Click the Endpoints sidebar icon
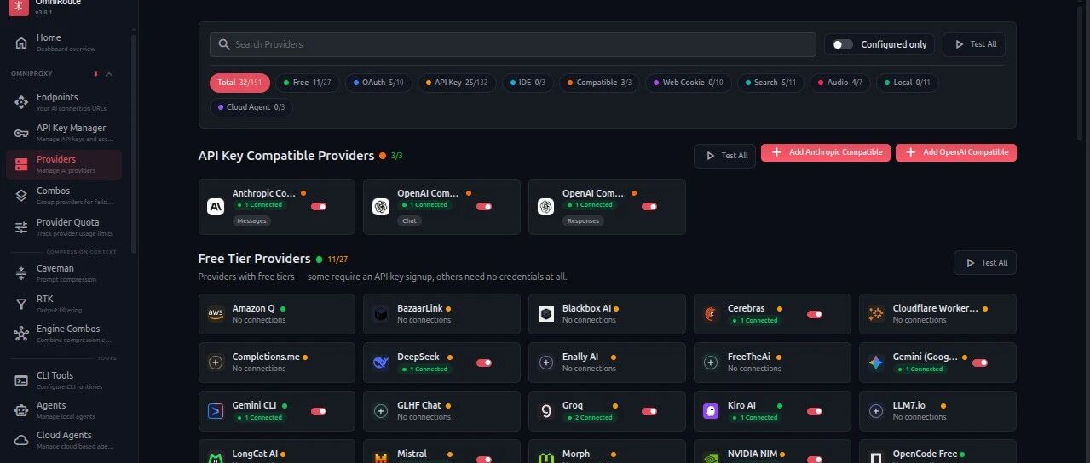This screenshot has width=1090, height=463. [22, 102]
